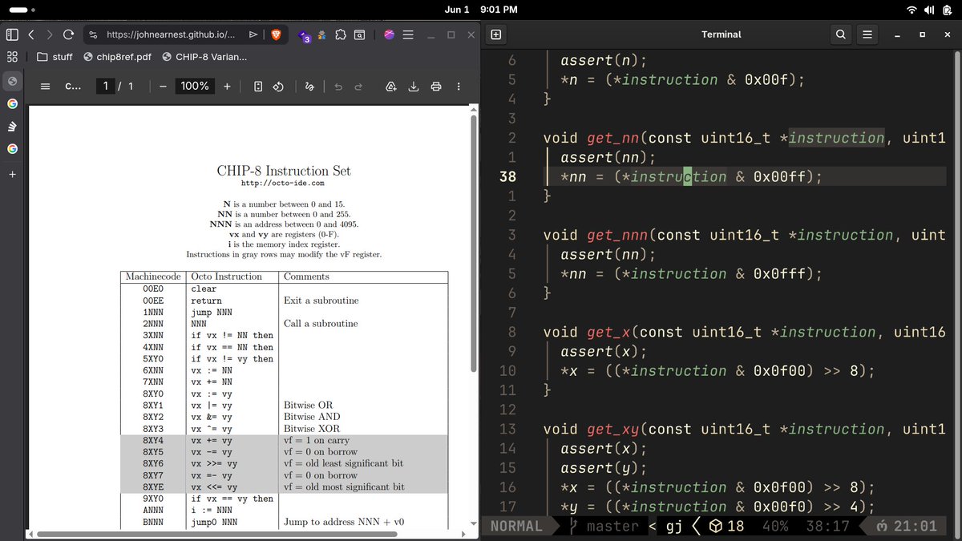Open the clock showing Jun 1 9:01 PM
This screenshot has width=962, height=541.
481,10
